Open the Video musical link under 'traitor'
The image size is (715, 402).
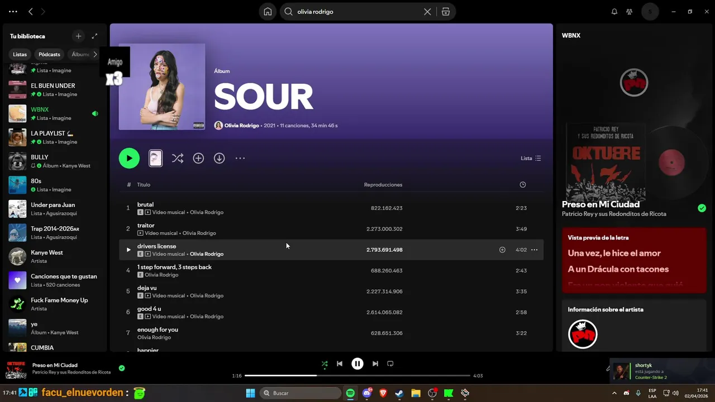coord(161,233)
